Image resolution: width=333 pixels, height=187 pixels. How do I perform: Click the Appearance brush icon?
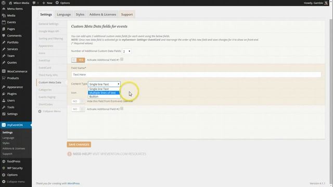[x=4, y=87]
